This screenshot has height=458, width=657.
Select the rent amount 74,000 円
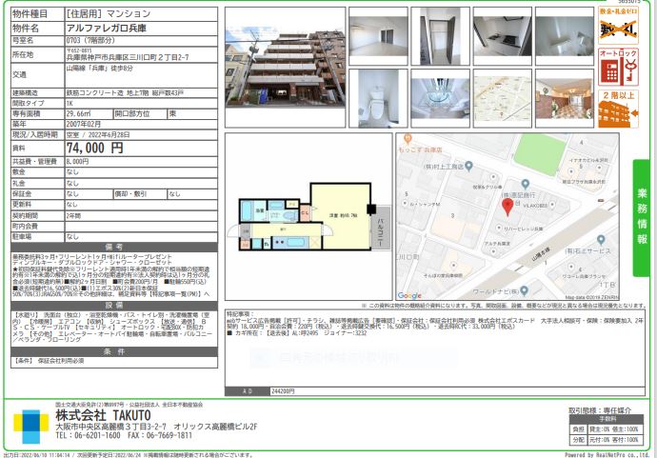[x=94, y=148]
